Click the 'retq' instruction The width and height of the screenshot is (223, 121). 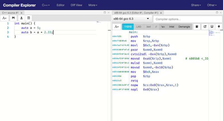pos(134,81)
